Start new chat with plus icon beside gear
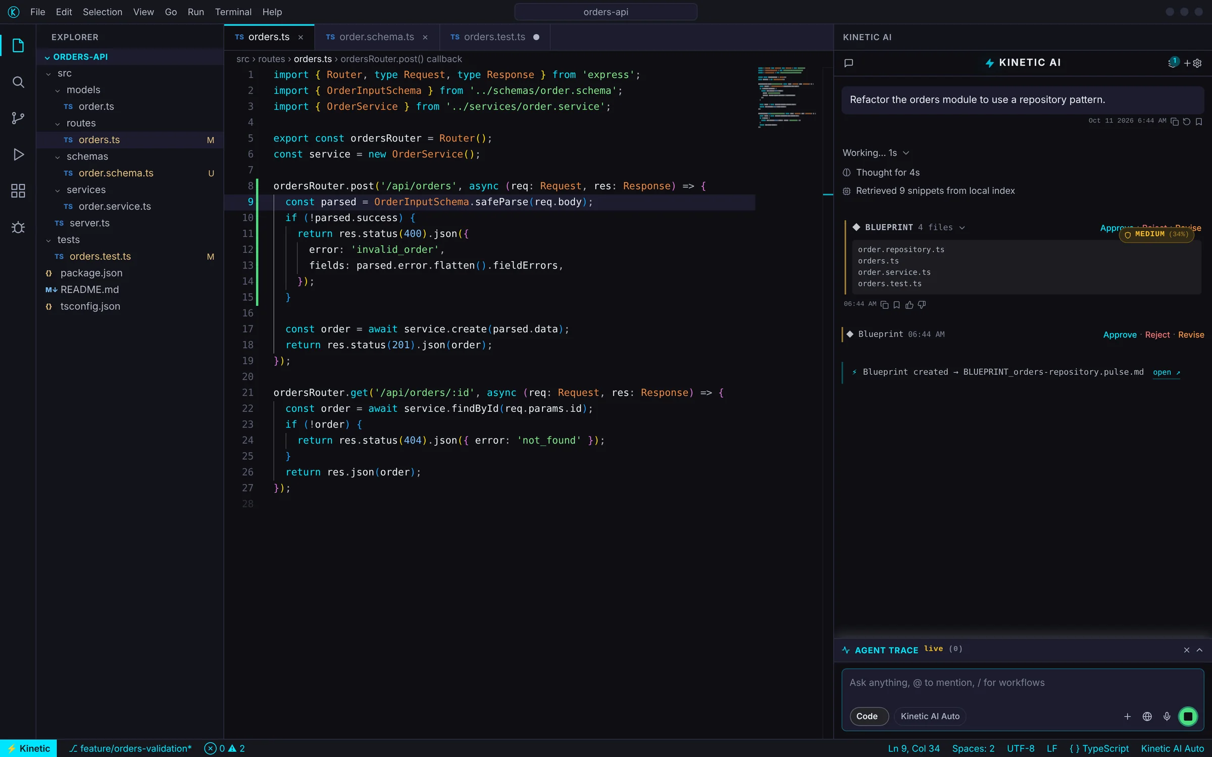Image resolution: width=1212 pixels, height=757 pixels. 1187,63
